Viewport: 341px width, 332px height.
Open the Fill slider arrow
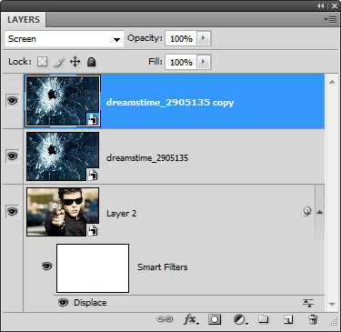pos(204,62)
